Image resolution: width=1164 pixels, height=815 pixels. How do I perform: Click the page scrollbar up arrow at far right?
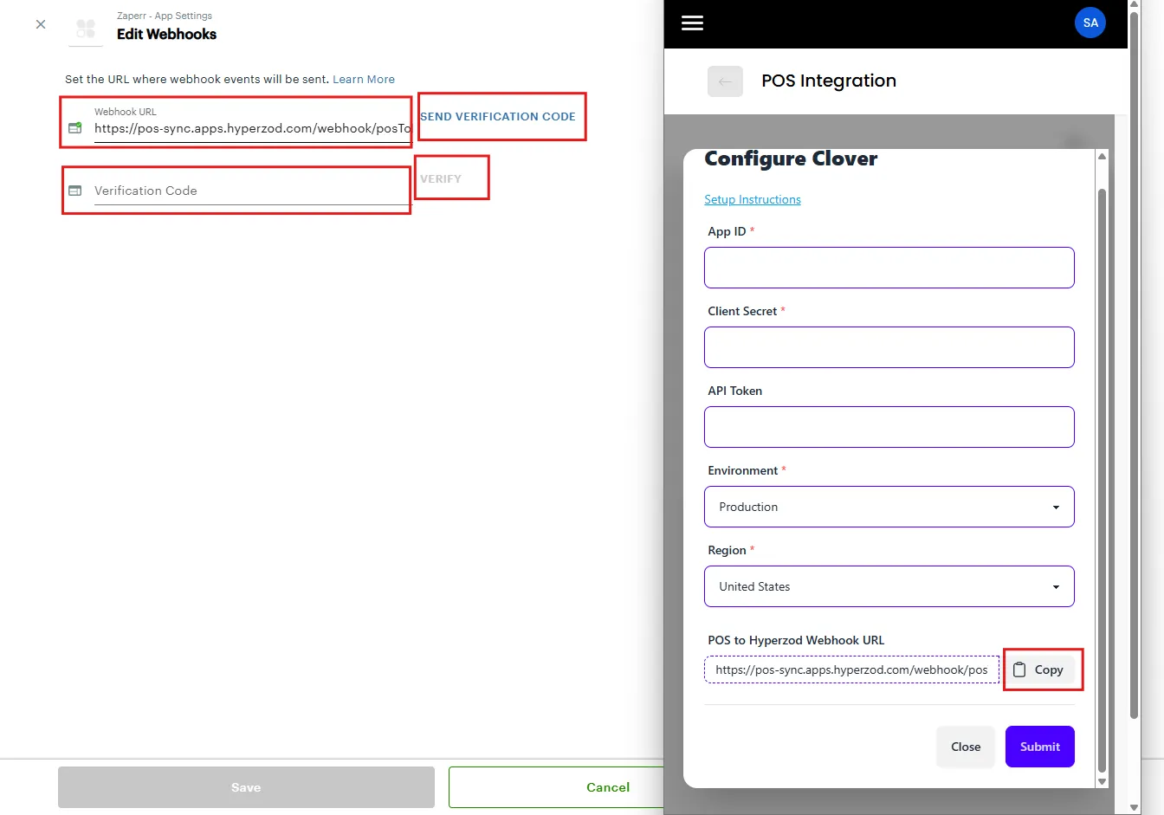pyautogui.click(x=1135, y=5)
